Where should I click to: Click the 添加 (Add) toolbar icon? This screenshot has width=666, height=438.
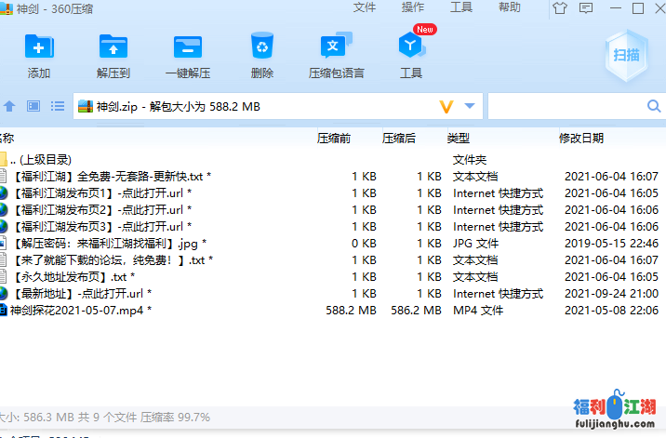pyautogui.click(x=39, y=46)
